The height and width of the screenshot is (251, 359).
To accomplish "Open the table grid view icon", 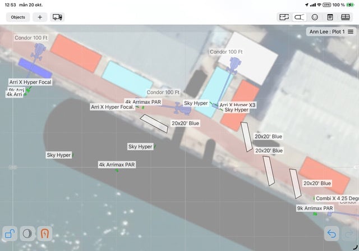I will point(346,17).
